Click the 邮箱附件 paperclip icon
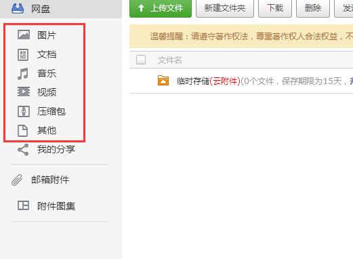Viewport: 353px width, 259px height. pyautogui.click(x=17, y=180)
